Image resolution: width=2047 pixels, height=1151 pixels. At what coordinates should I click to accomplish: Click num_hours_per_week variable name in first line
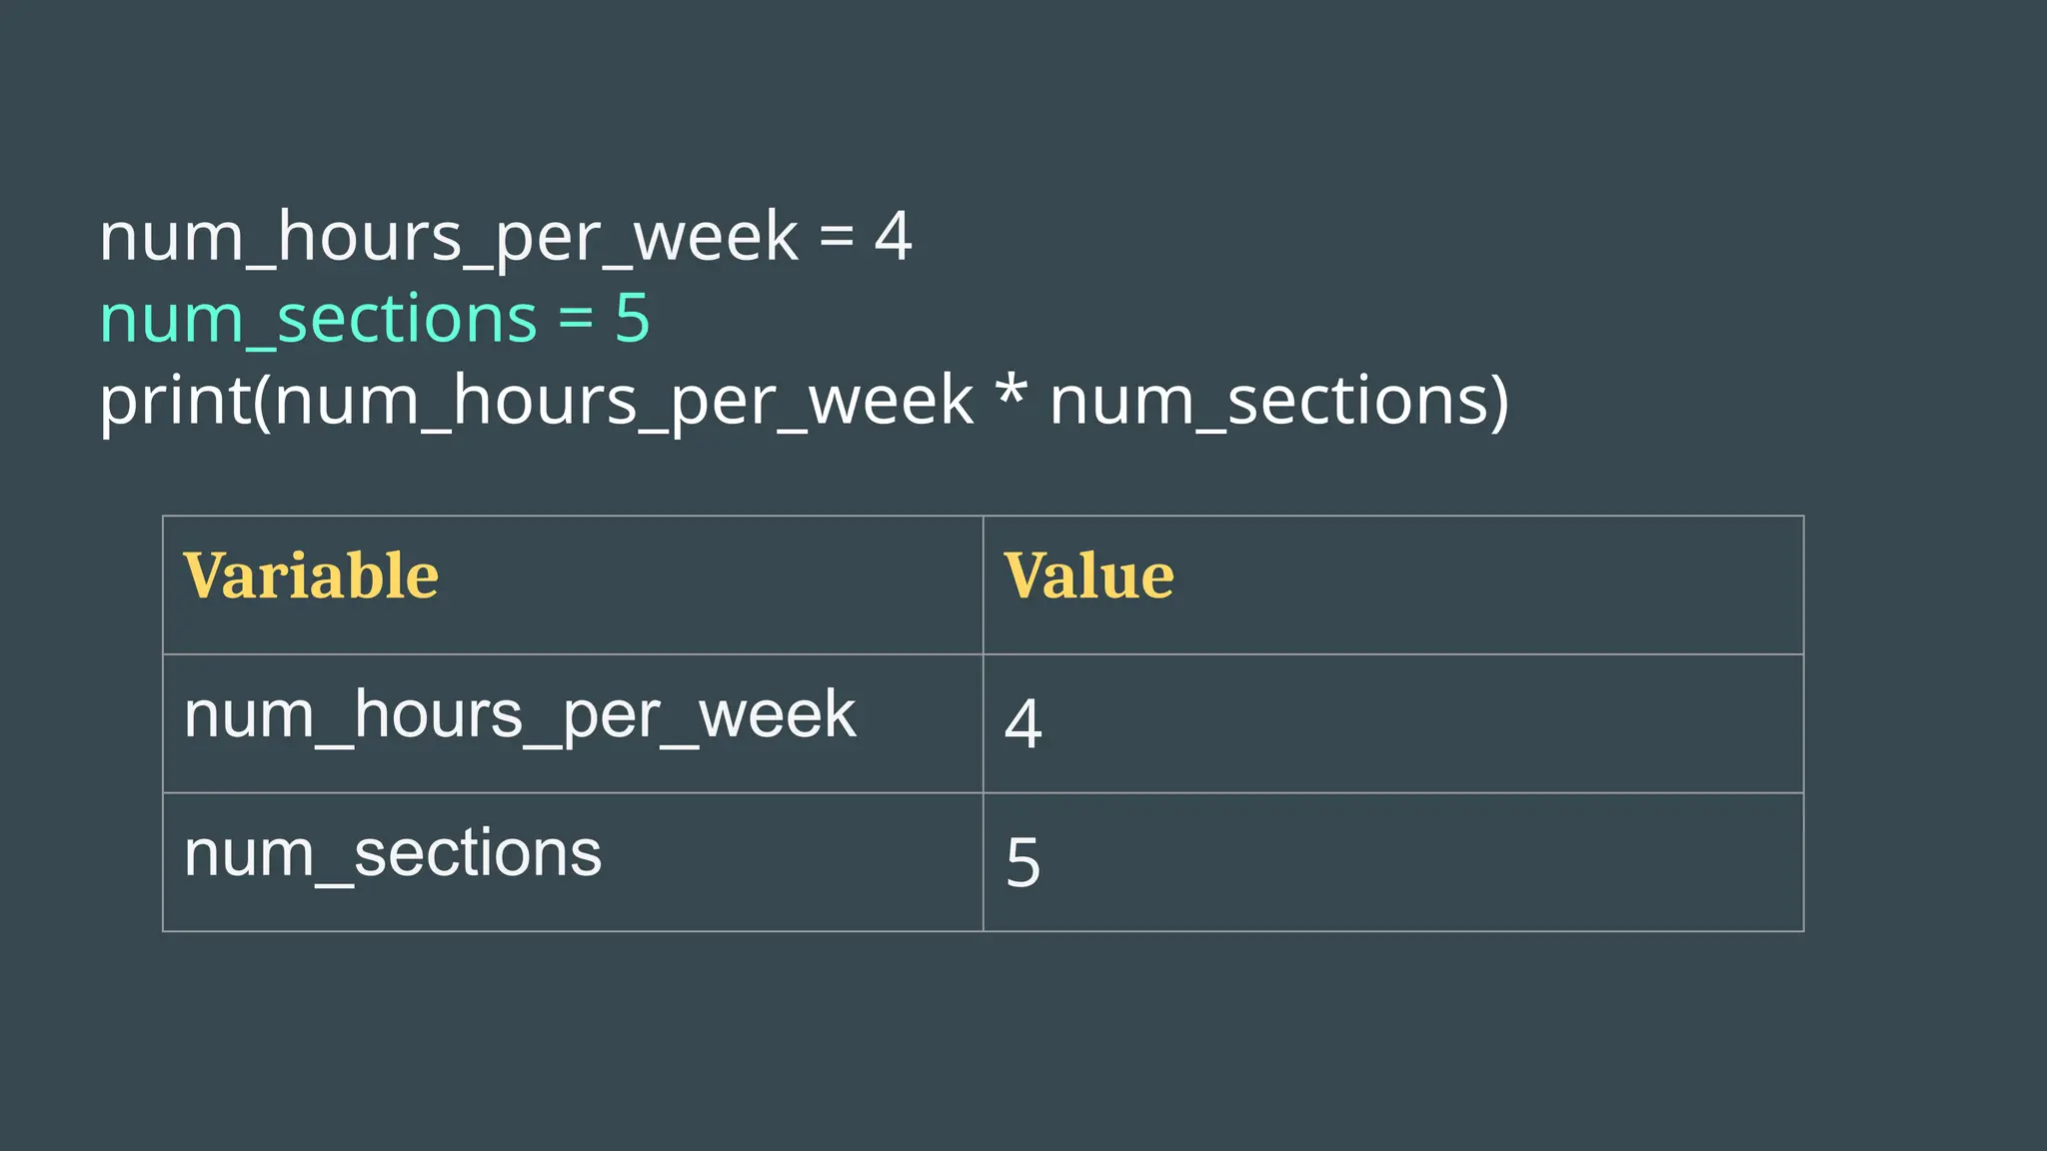(449, 240)
